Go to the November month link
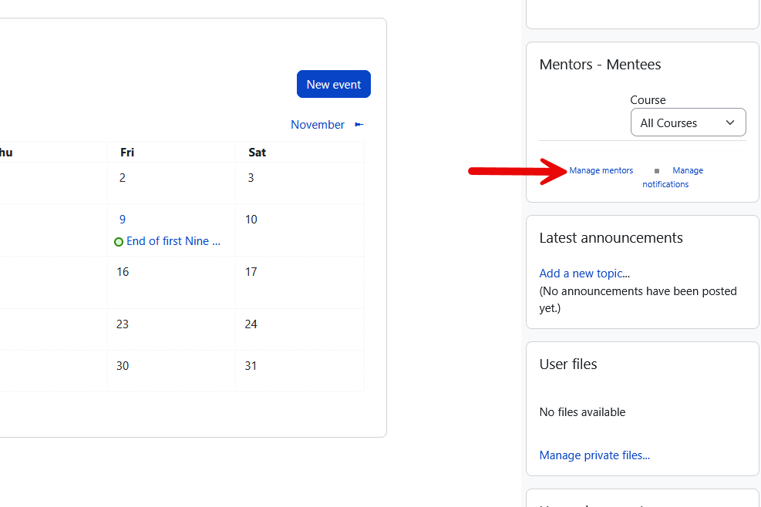This screenshot has height=507, width=761. click(x=318, y=125)
